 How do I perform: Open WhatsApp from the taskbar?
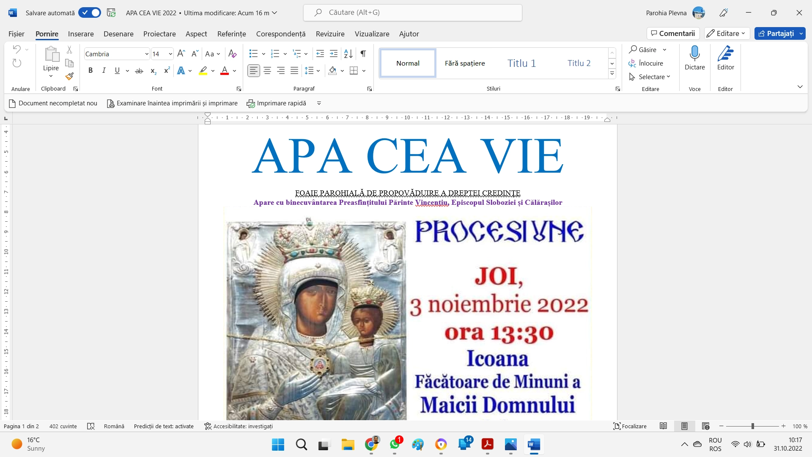point(395,445)
